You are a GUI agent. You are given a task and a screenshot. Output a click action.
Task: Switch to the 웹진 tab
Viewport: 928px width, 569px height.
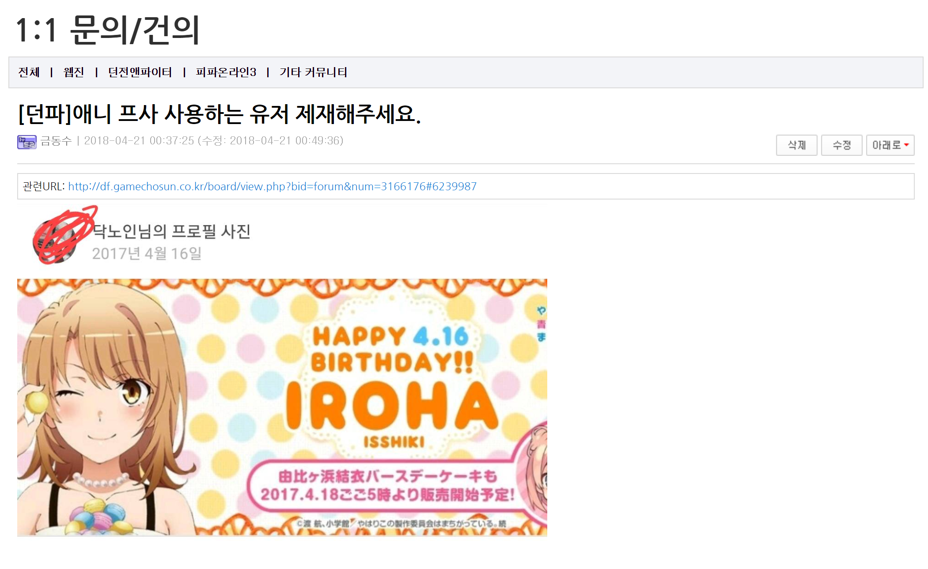tap(74, 72)
